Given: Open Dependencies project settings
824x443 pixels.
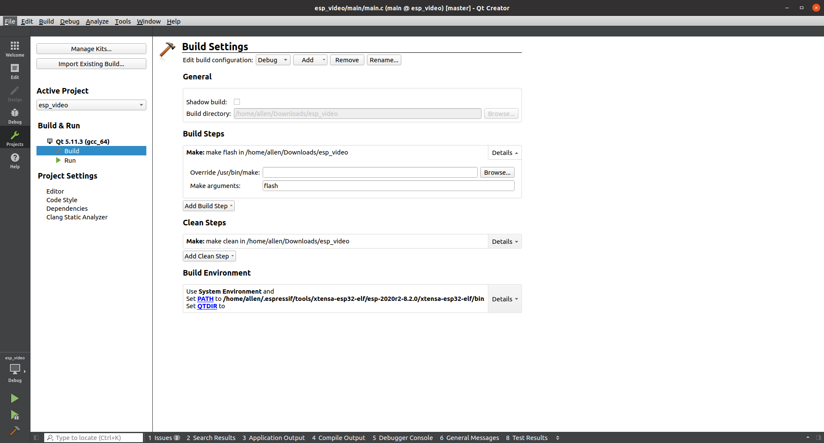Looking at the screenshot, I should pos(67,209).
